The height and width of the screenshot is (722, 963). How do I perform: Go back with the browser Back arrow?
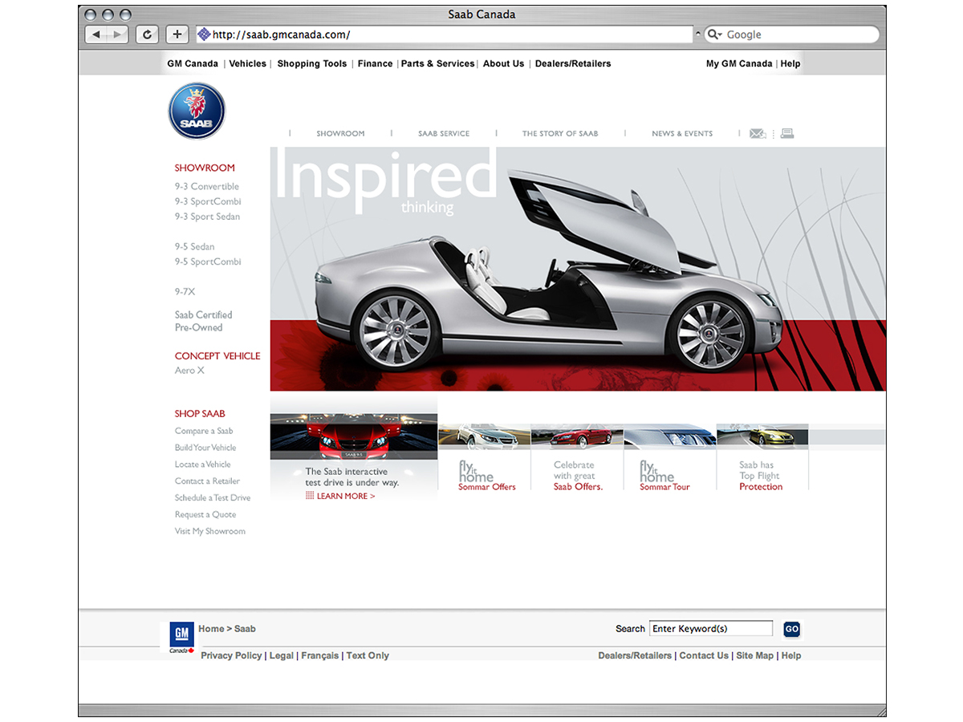tap(96, 34)
